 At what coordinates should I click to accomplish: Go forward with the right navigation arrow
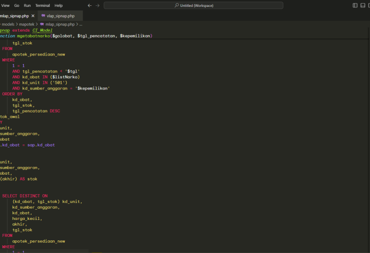[x=97, y=5]
